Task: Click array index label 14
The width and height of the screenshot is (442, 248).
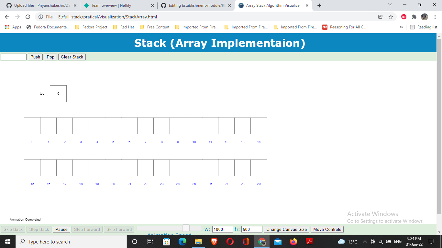Action: 259,142
